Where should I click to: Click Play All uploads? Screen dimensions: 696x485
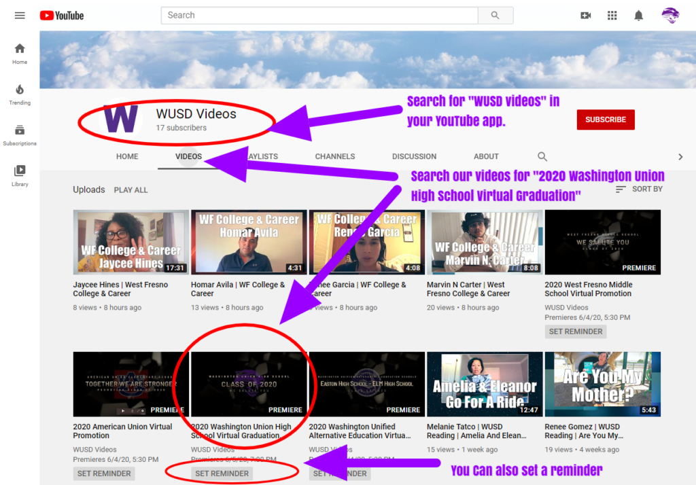(130, 190)
